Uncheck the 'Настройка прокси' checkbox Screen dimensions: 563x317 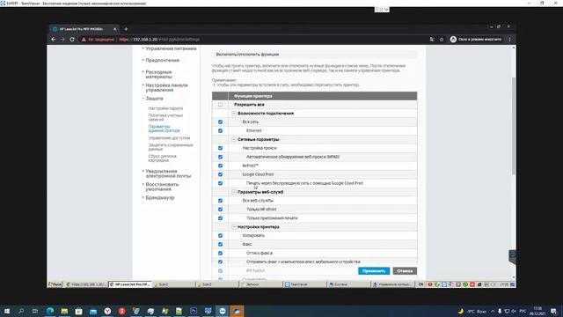tap(220, 148)
